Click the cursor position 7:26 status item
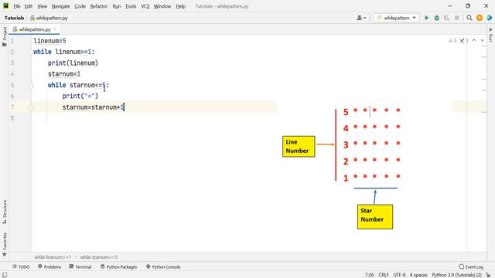 [370, 275]
